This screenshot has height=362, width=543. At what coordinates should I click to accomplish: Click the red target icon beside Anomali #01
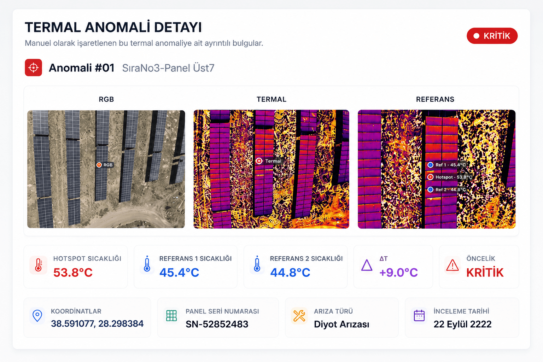[x=33, y=68]
